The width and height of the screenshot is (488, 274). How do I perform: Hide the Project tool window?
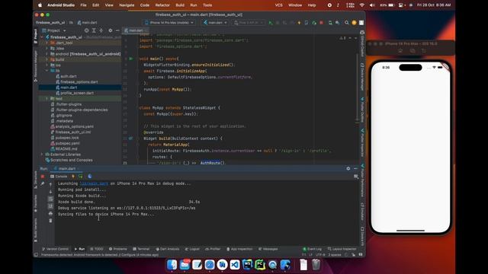tap(117, 30)
